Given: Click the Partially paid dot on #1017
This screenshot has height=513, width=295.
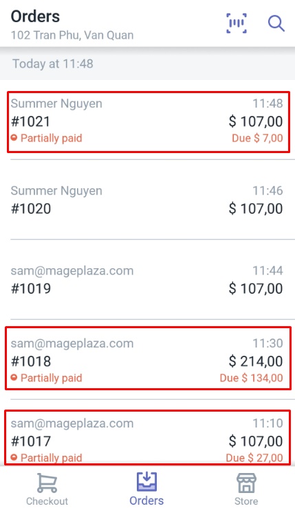Looking at the screenshot, I should pyautogui.click(x=14, y=457).
